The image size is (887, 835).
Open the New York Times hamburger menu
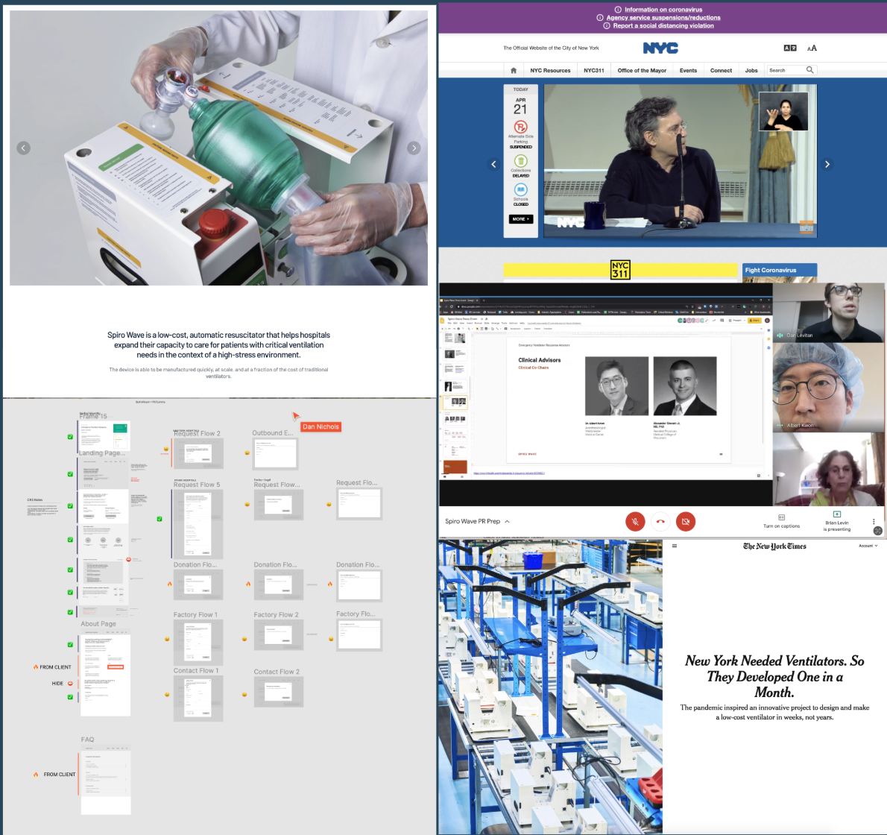click(x=675, y=546)
